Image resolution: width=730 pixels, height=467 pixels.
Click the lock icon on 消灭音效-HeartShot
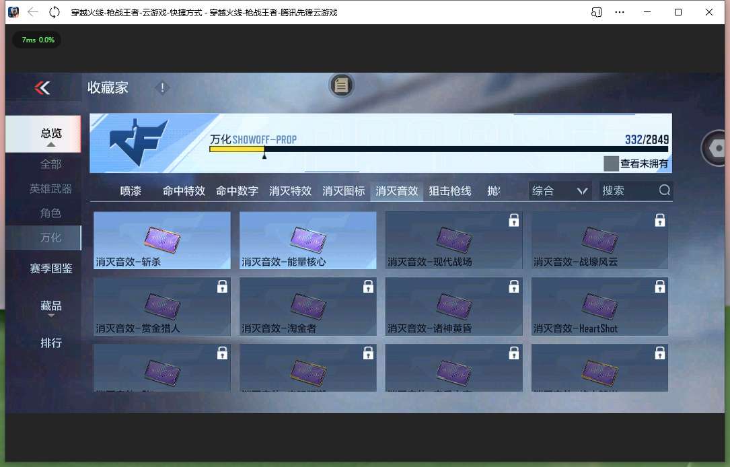click(660, 287)
